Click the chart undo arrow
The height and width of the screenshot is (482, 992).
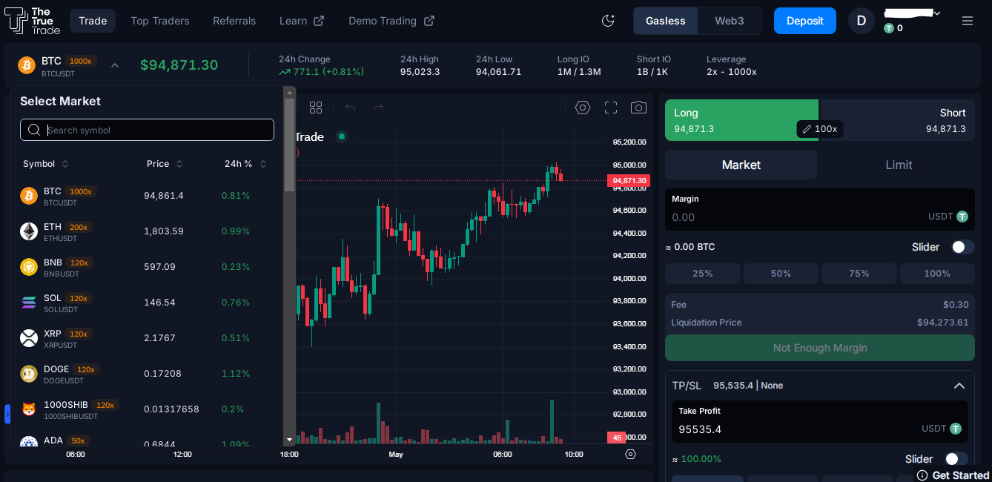coord(351,108)
